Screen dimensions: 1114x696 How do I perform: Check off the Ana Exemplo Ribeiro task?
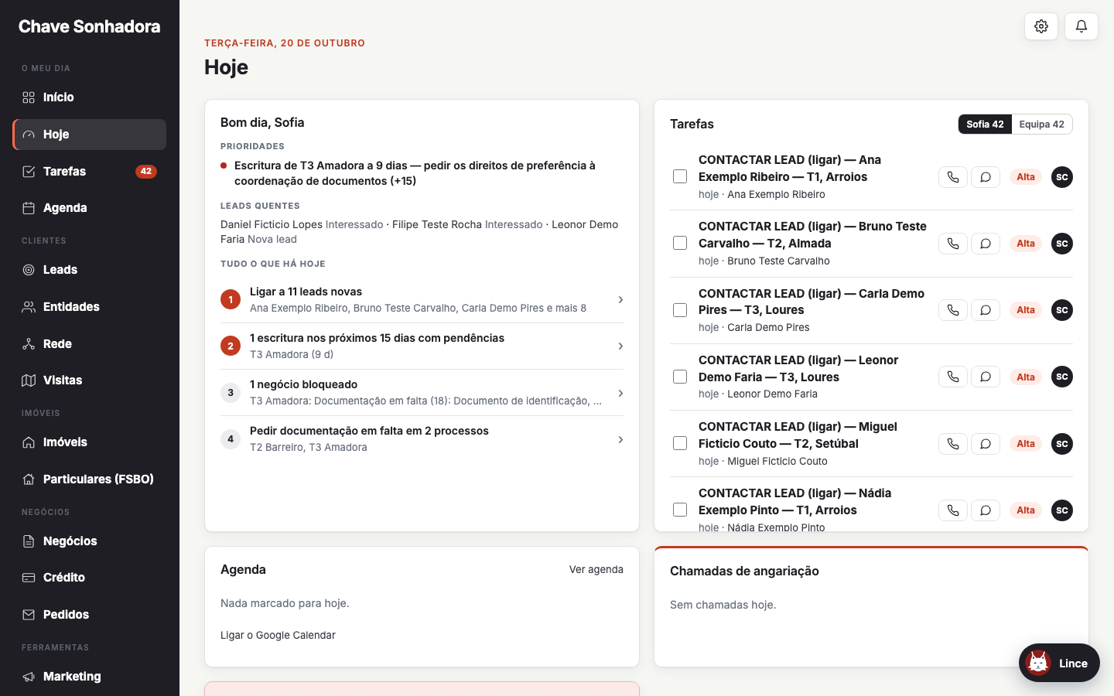pos(680,176)
